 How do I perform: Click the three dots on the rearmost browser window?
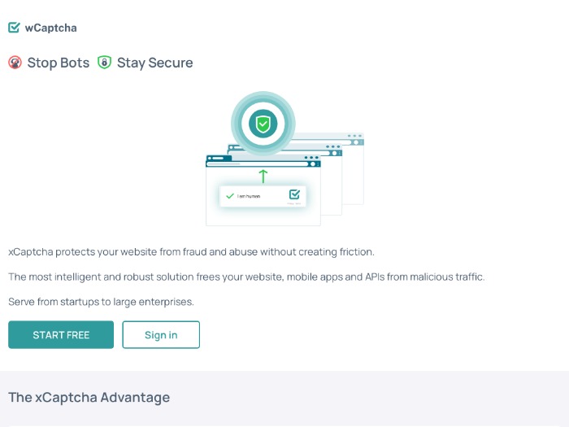click(354, 136)
